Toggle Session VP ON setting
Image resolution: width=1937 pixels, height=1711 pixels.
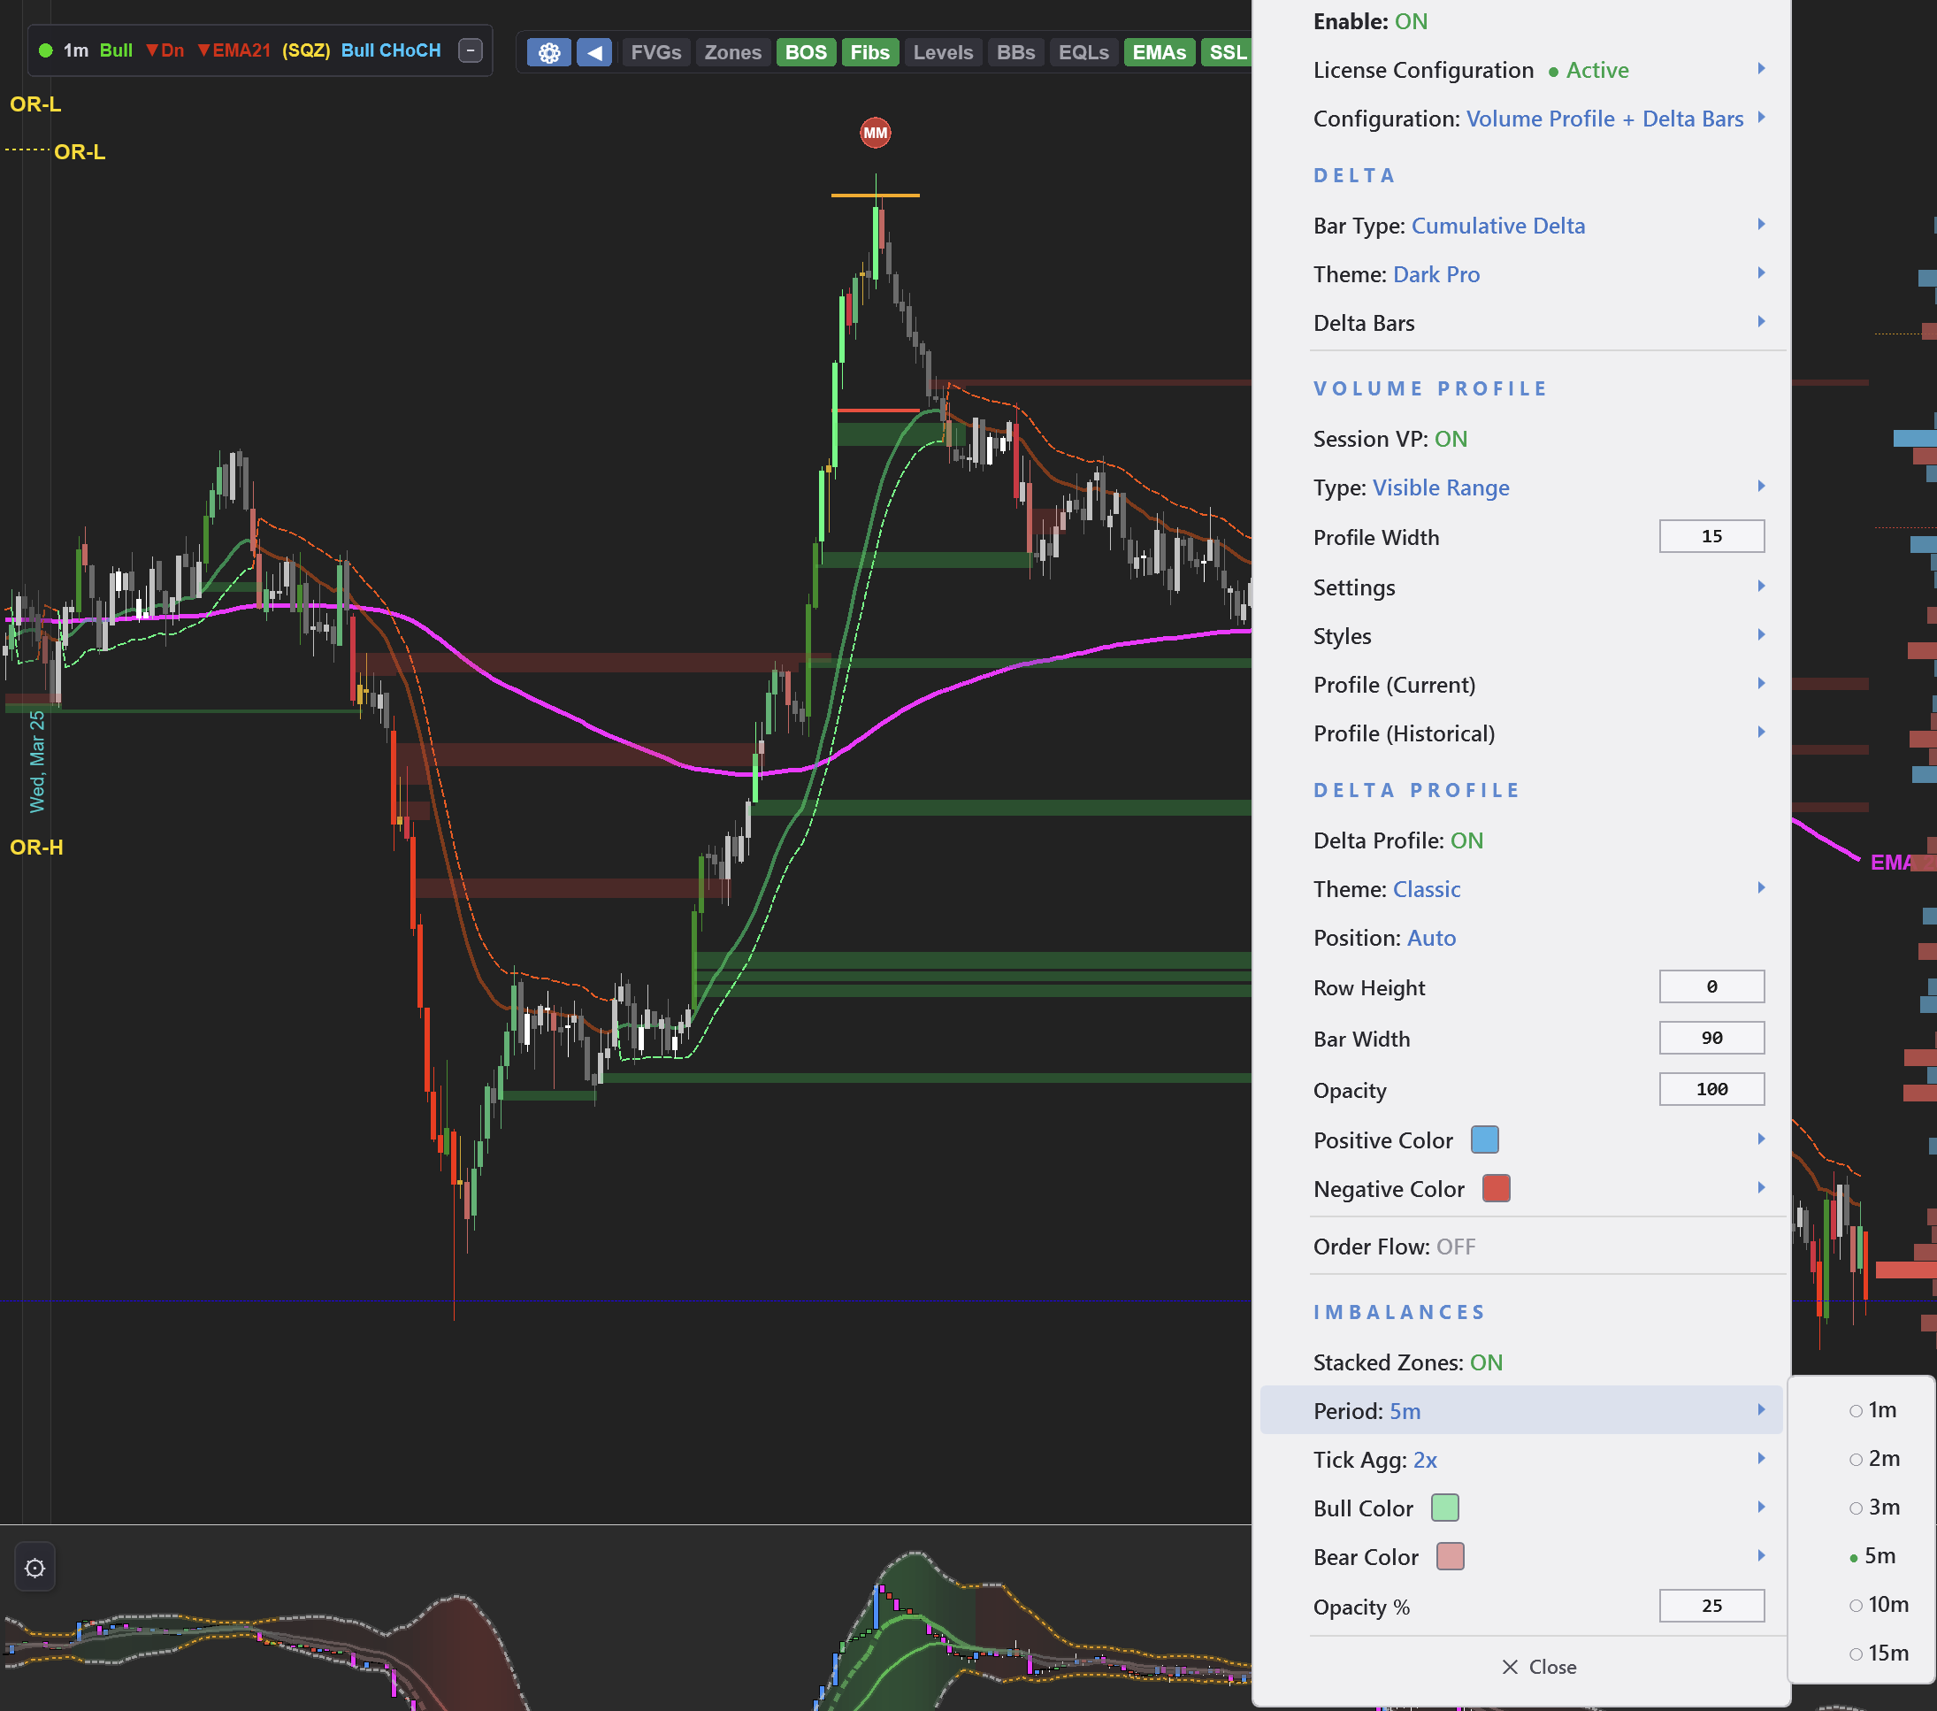(1390, 439)
